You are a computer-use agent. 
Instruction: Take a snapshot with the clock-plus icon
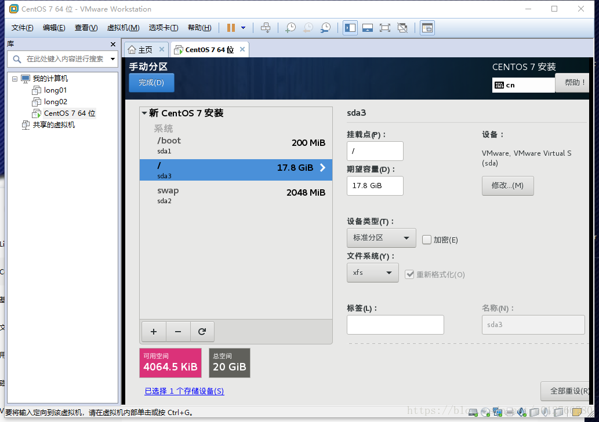pos(291,28)
